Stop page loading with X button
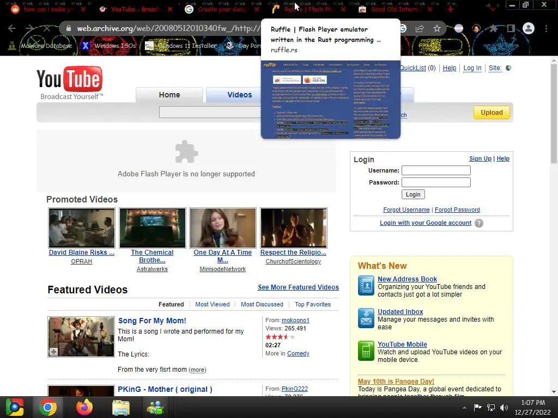This screenshot has width=558, height=418. pos(47,28)
